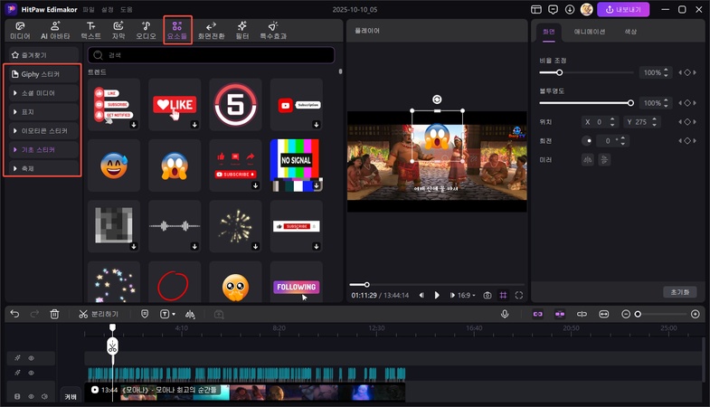Take a snapshot with the camera icon
710x407 pixels.
click(488, 295)
